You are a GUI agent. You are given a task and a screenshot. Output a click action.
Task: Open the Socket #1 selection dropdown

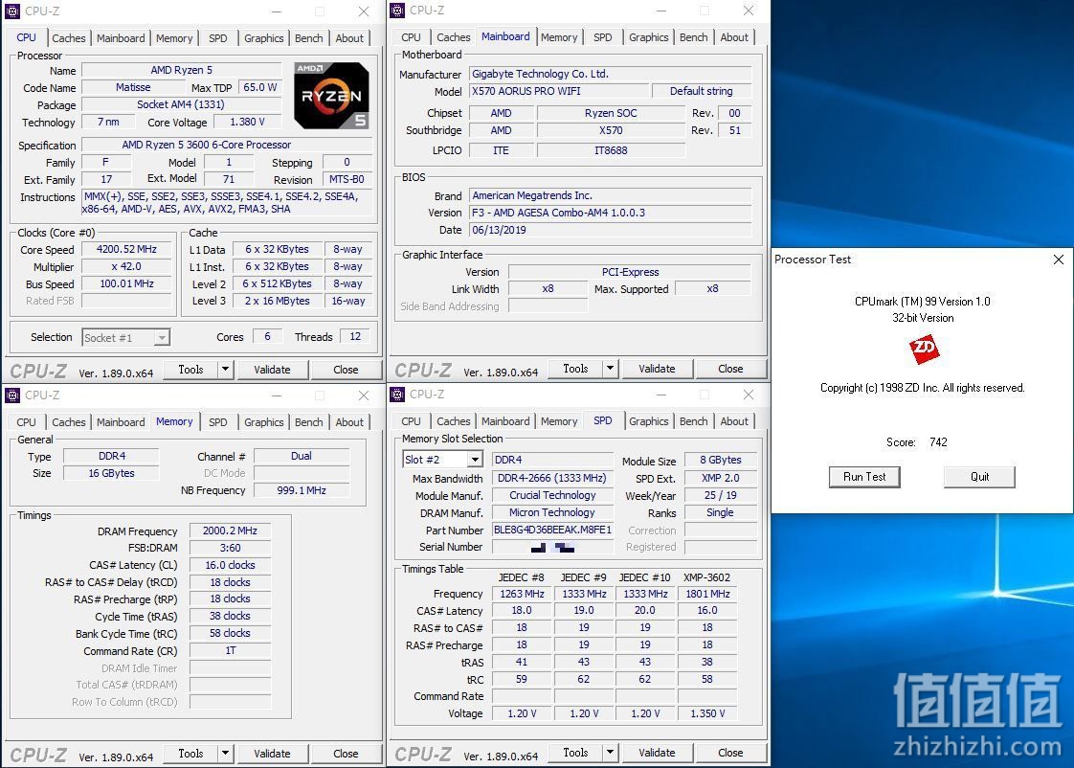[x=162, y=338]
